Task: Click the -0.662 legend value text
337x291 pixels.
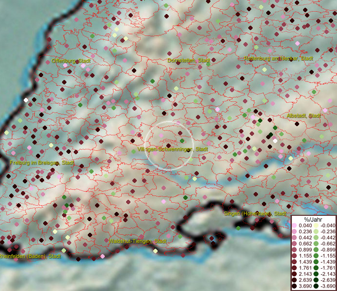Action: point(327,244)
